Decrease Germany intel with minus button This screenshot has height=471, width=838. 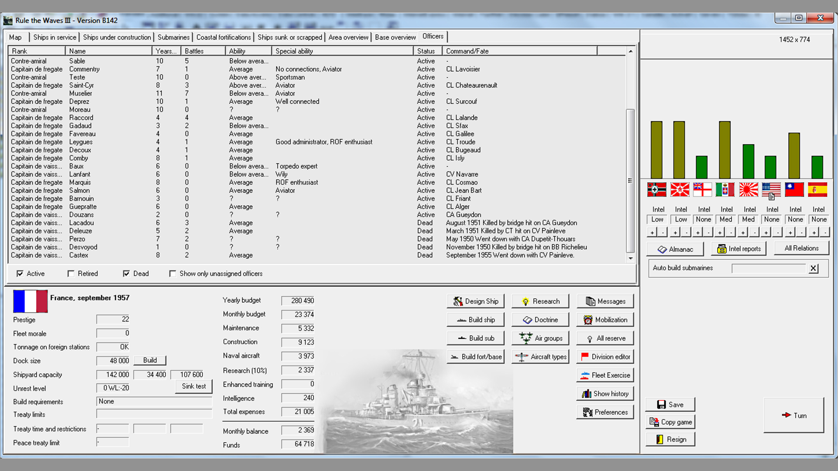[663, 232]
